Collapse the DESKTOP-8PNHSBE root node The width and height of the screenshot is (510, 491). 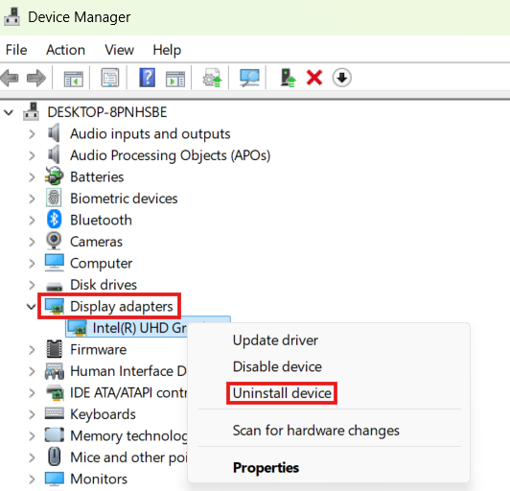9,112
